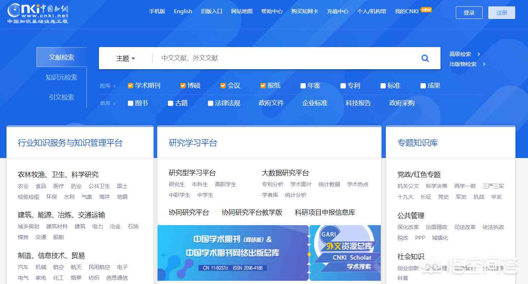Open 司法改革 link

[x=465, y=227]
